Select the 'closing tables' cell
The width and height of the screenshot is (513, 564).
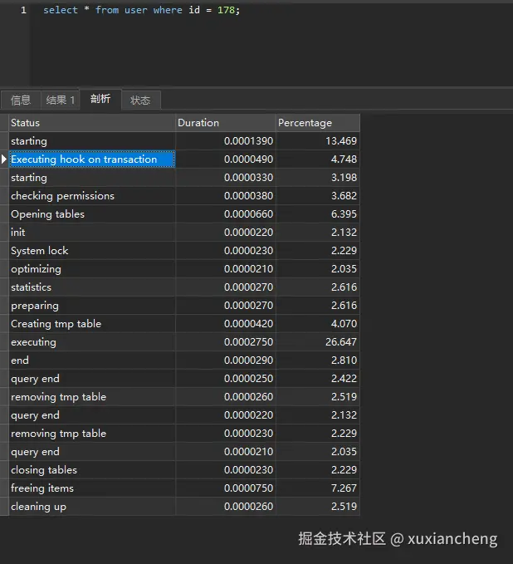click(92, 470)
